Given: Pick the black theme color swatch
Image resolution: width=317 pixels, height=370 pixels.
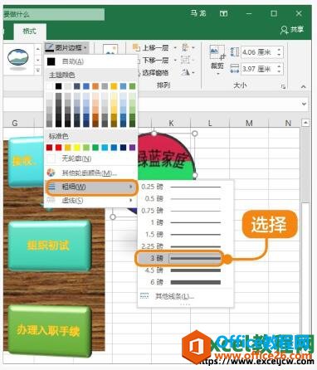Looking at the screenshot, I should coord(58,86).
